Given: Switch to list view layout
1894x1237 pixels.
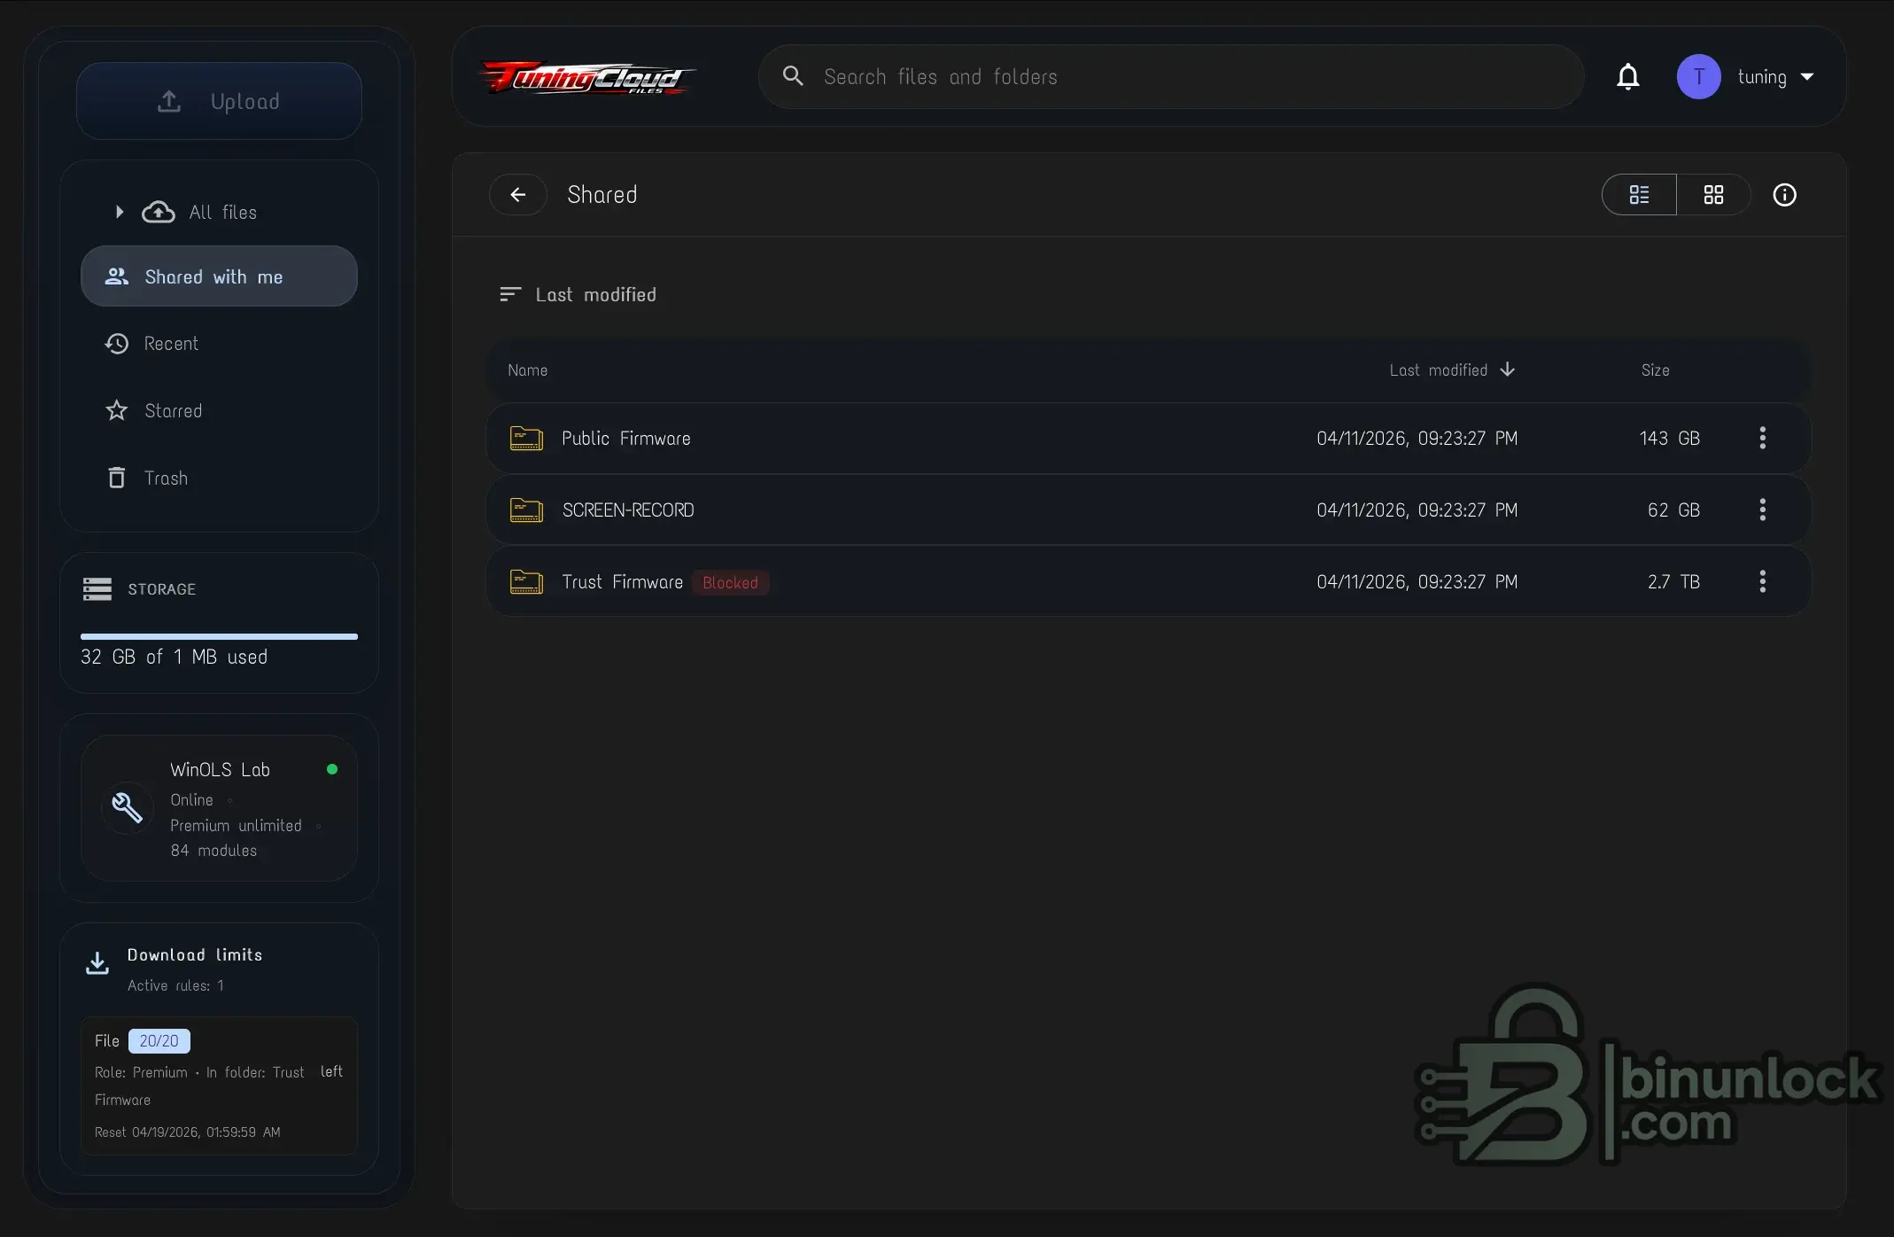Looking at the screenshot, I should tap(1639, 195).
